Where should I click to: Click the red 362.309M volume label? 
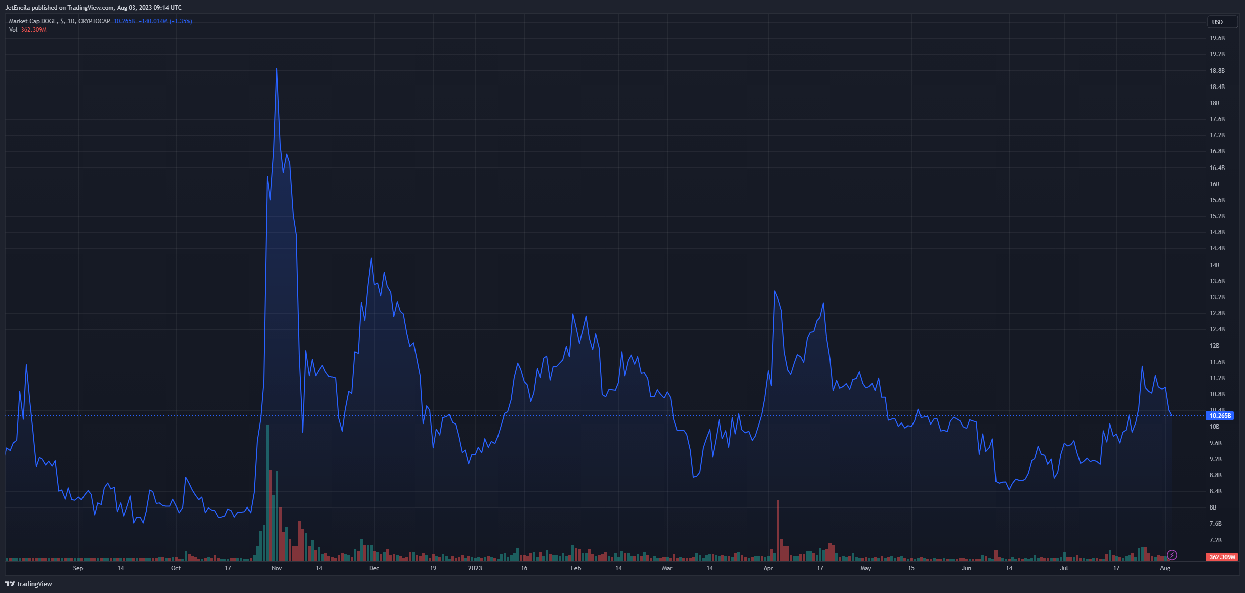(x=1222, y=557)
